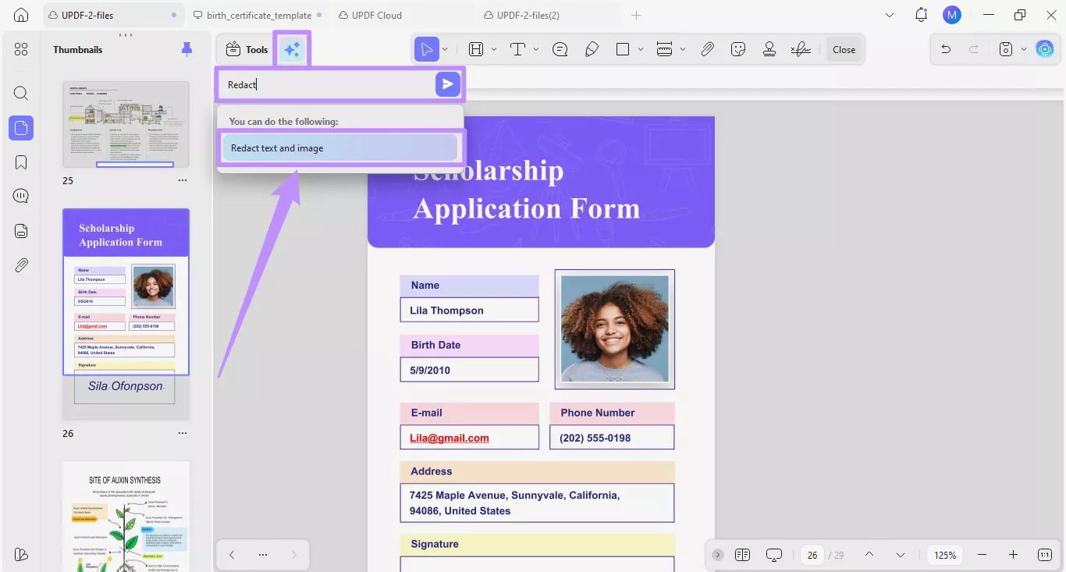Screen dimensions: 1066x572
Task: Click the AI sparkle assistant icon
Action: pyautogui.click(x=292, y=50)
